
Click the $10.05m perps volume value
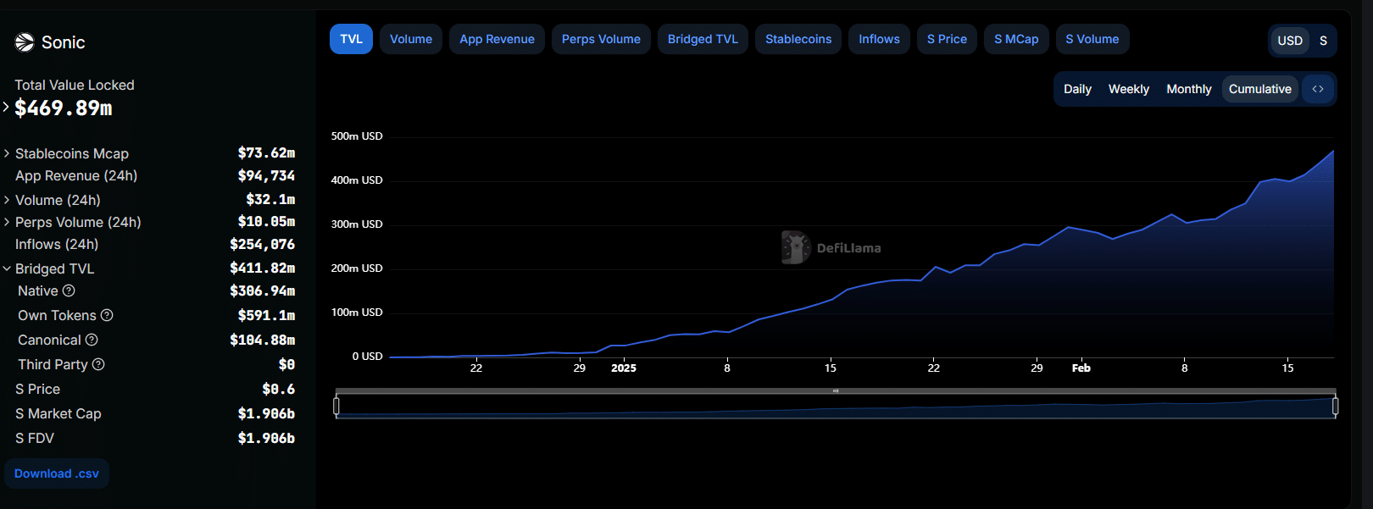266,222
